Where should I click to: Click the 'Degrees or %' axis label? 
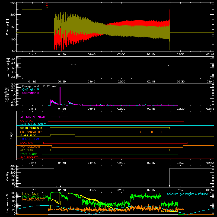coord(7,203)
